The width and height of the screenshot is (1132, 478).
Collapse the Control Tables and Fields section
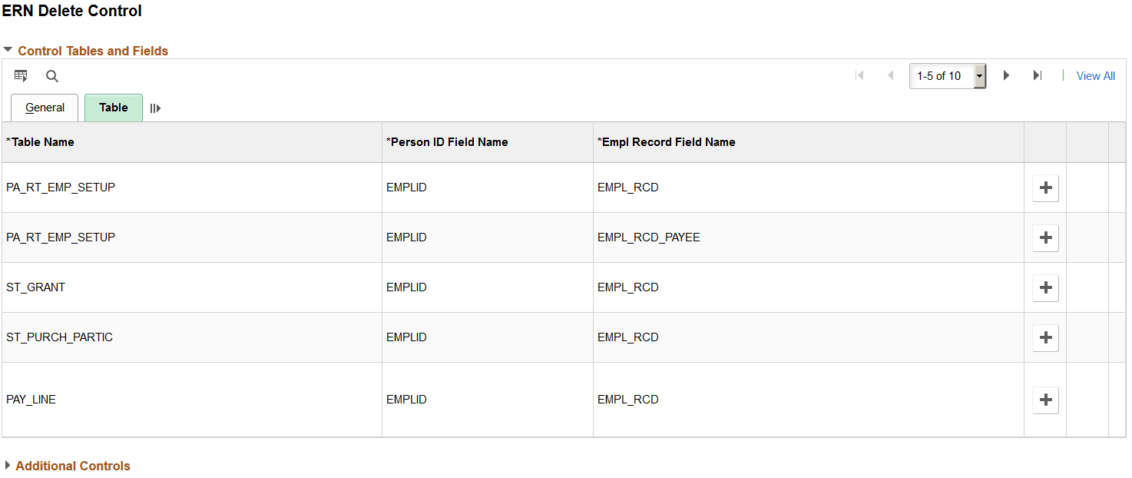pos(8,51)
